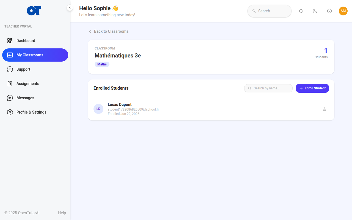Click the Assignments clipboard icon
The image size is (352, 220).
tap(10, 84)
